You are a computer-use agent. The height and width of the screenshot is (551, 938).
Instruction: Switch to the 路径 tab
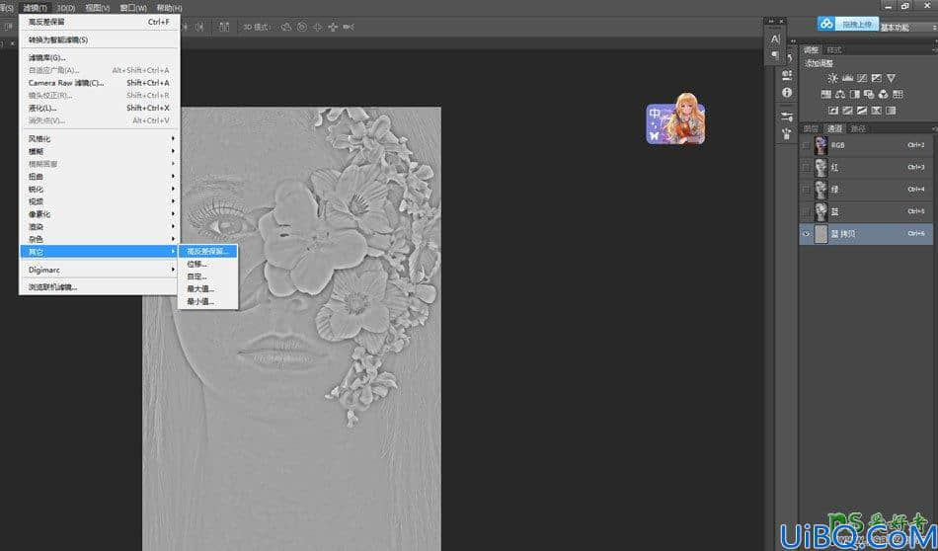pyautogui.click(x=857, y=128)
